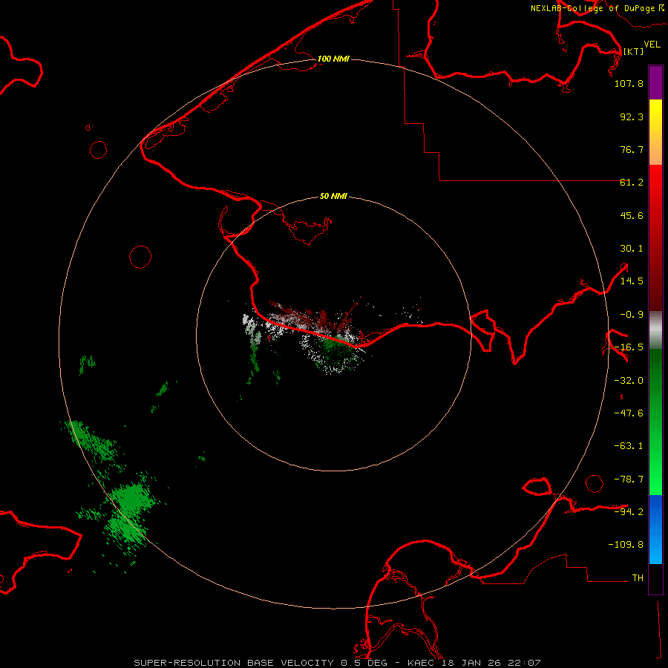The image size is (668, 668).
Task: Click the 107.8 velocity scale value
Action: click(x=629, y=83)
